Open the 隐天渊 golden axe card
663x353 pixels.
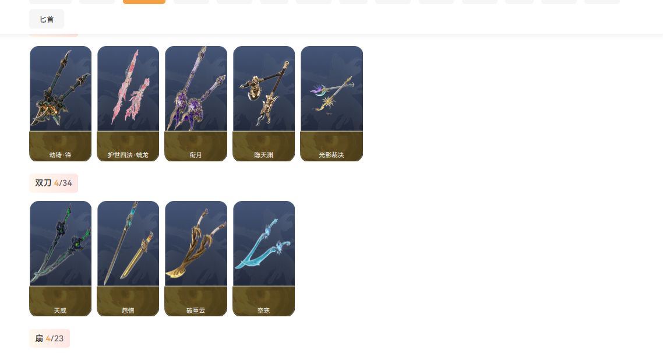pos(264,104)
